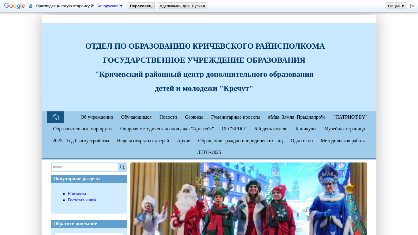Open Образовательные маршруты menu item
Image resolution: width=418 pixels, height=235 pixels.
pos(83,129)
